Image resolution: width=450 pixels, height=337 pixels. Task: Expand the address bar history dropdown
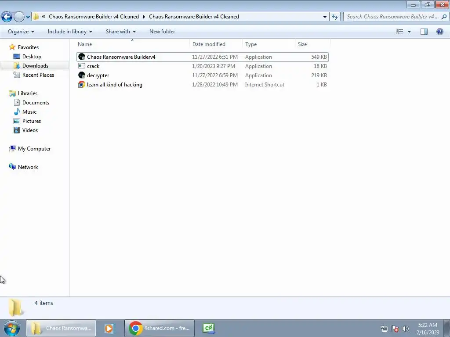325,17
